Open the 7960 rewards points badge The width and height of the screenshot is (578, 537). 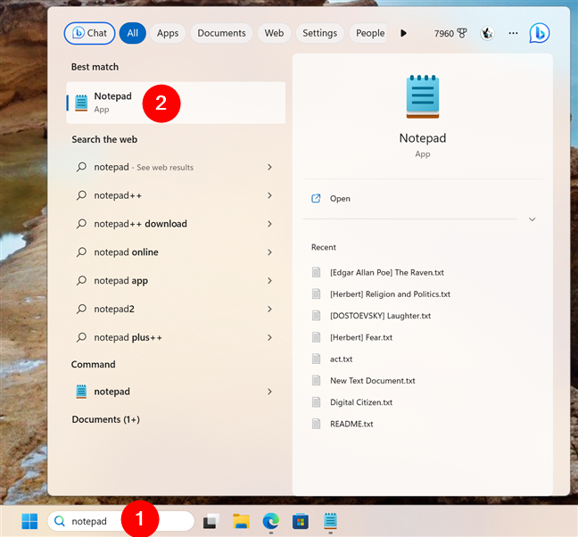[x=450, y=34]
